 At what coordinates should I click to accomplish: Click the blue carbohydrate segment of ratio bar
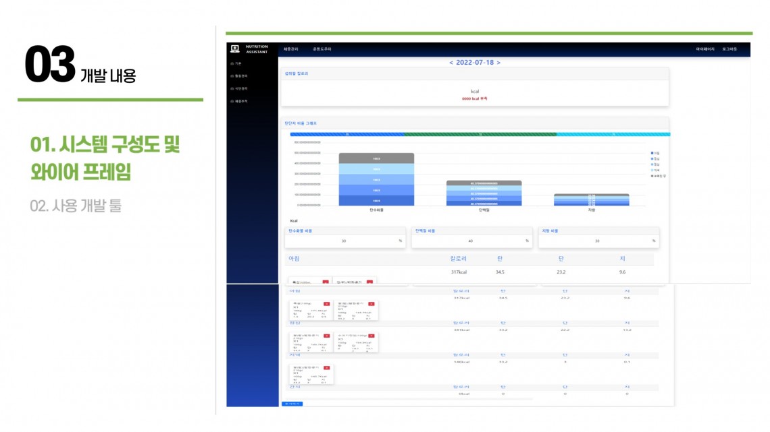[x=347, y=134]
